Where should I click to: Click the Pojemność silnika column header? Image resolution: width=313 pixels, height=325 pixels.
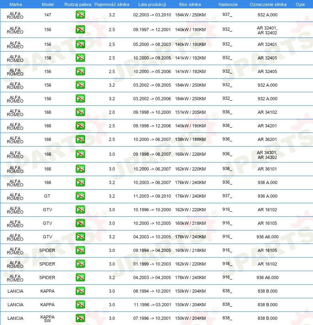point(112,4)
